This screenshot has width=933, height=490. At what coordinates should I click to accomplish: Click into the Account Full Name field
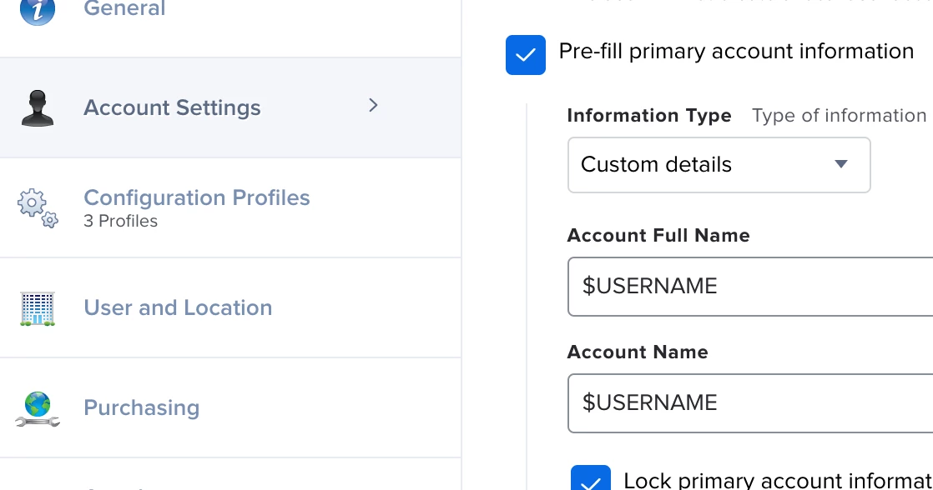[751, 287]
